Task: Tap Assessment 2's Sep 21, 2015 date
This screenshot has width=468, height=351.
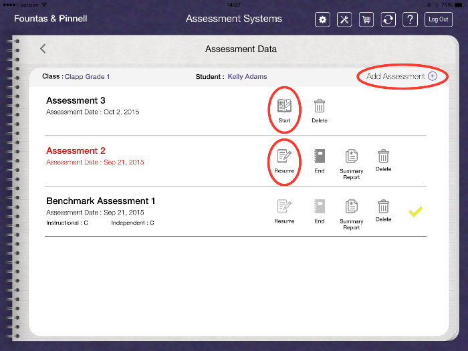Action: [x=124, y=162]
